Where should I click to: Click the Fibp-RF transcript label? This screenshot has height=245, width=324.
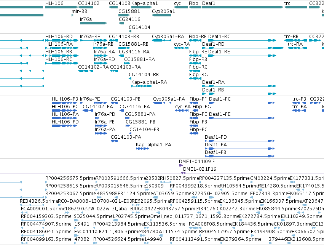coord(198,37)
